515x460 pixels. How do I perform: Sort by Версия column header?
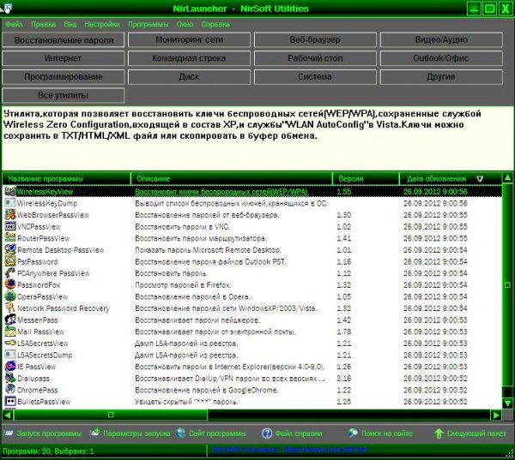367,179
